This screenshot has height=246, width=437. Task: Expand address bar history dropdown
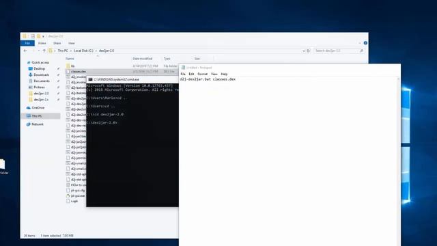click(303, 51)
